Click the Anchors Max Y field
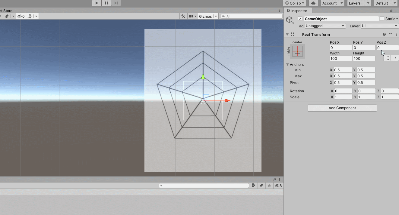 pos(366,76)
